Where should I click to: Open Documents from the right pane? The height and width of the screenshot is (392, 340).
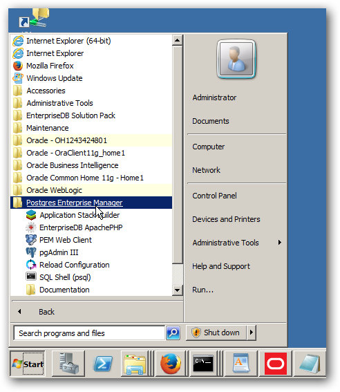[211, 121]
